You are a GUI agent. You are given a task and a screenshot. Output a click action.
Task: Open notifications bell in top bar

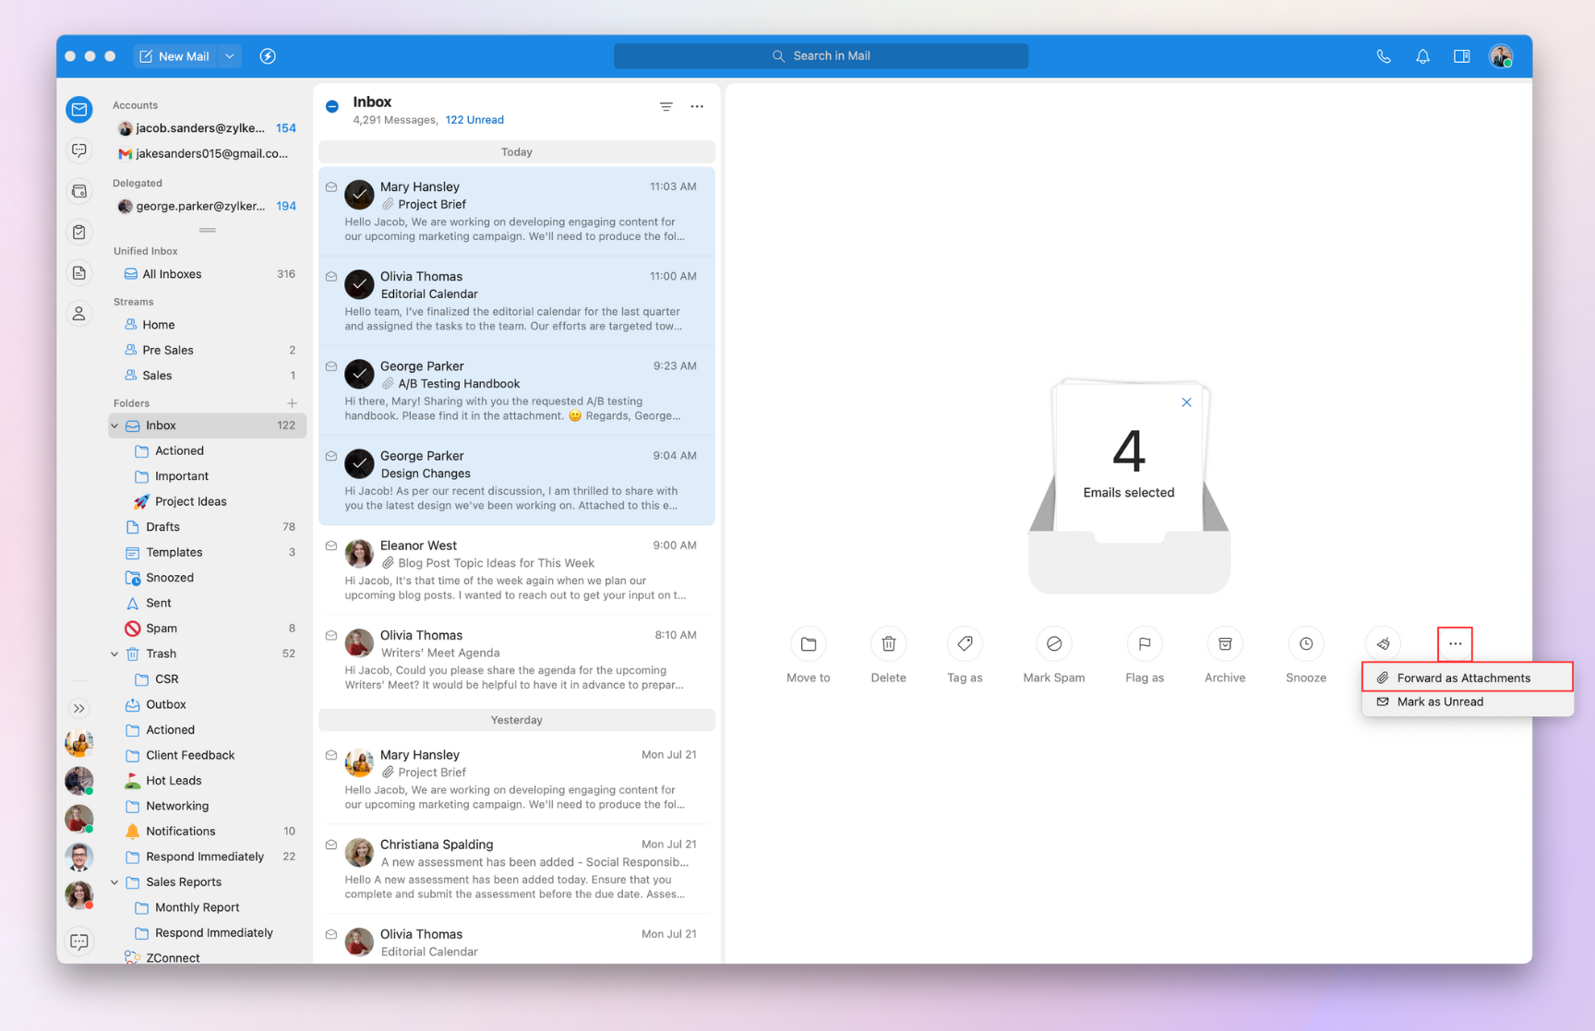[x=1422, y=56]
